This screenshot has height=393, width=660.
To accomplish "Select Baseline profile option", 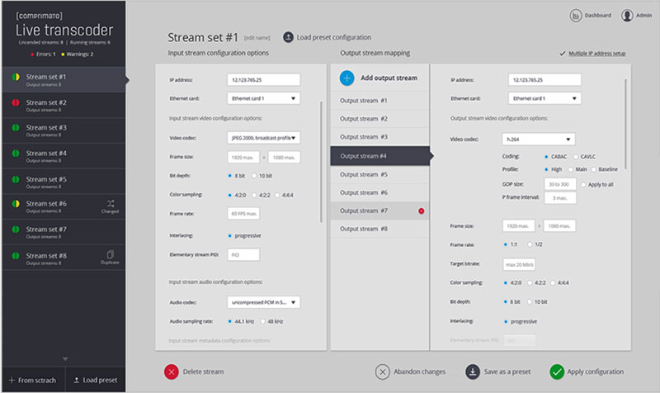I will pyautogui.click(x=594, y=169).
